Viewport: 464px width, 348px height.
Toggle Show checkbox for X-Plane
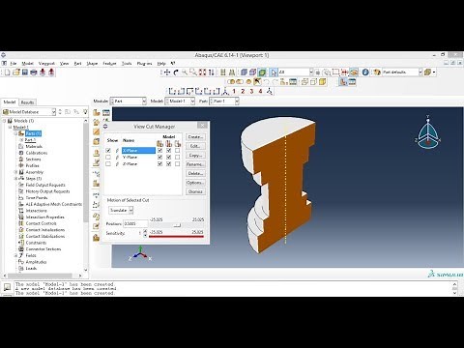click(108, 151)
